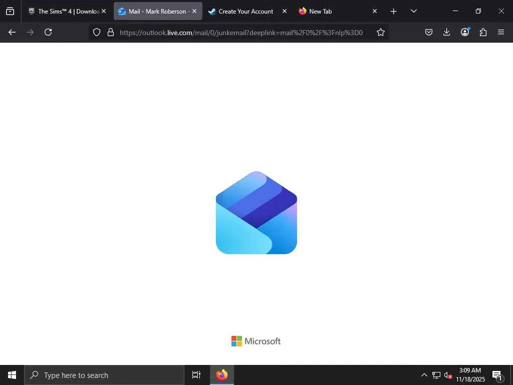The width and height of the screenshot is (513, 385).
Task: Save page to Pocket
Action: (429, 32)
